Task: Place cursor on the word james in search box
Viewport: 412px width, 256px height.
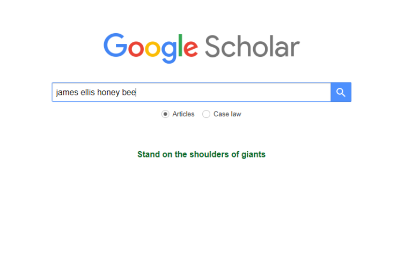Action: pos(67,92)
